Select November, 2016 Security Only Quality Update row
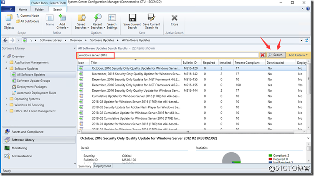The height and width of the screenshot is (176, 314). tap(192, 74)
